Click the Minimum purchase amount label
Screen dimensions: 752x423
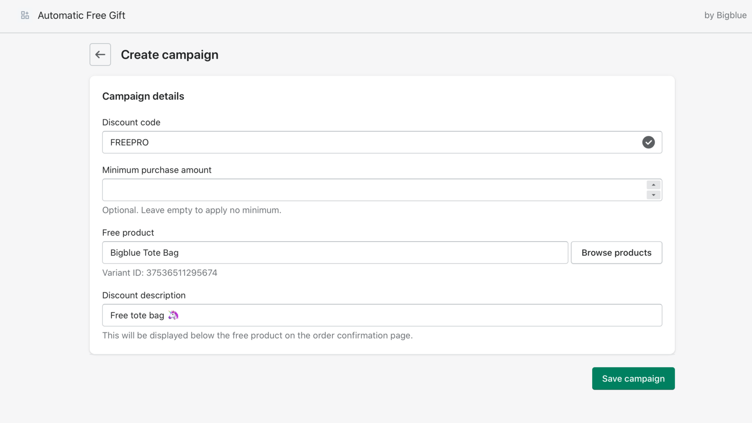[x=157, y=170]
